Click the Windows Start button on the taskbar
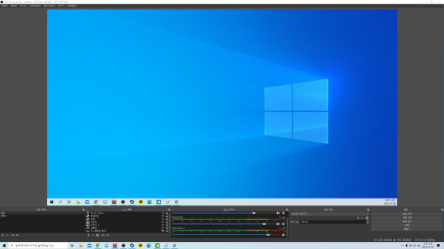This screenshot has width=444, height=249. click(x=4, y=246)
